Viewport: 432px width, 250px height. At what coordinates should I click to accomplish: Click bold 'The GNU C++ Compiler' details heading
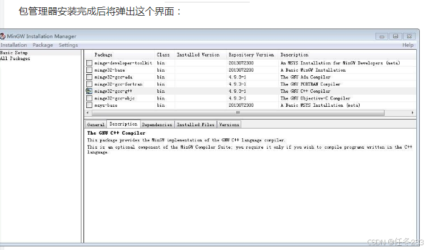[x=116, y=133]
